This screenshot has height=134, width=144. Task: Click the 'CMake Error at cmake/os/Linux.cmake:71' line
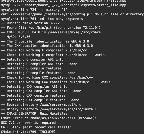[x=49, y=118]
